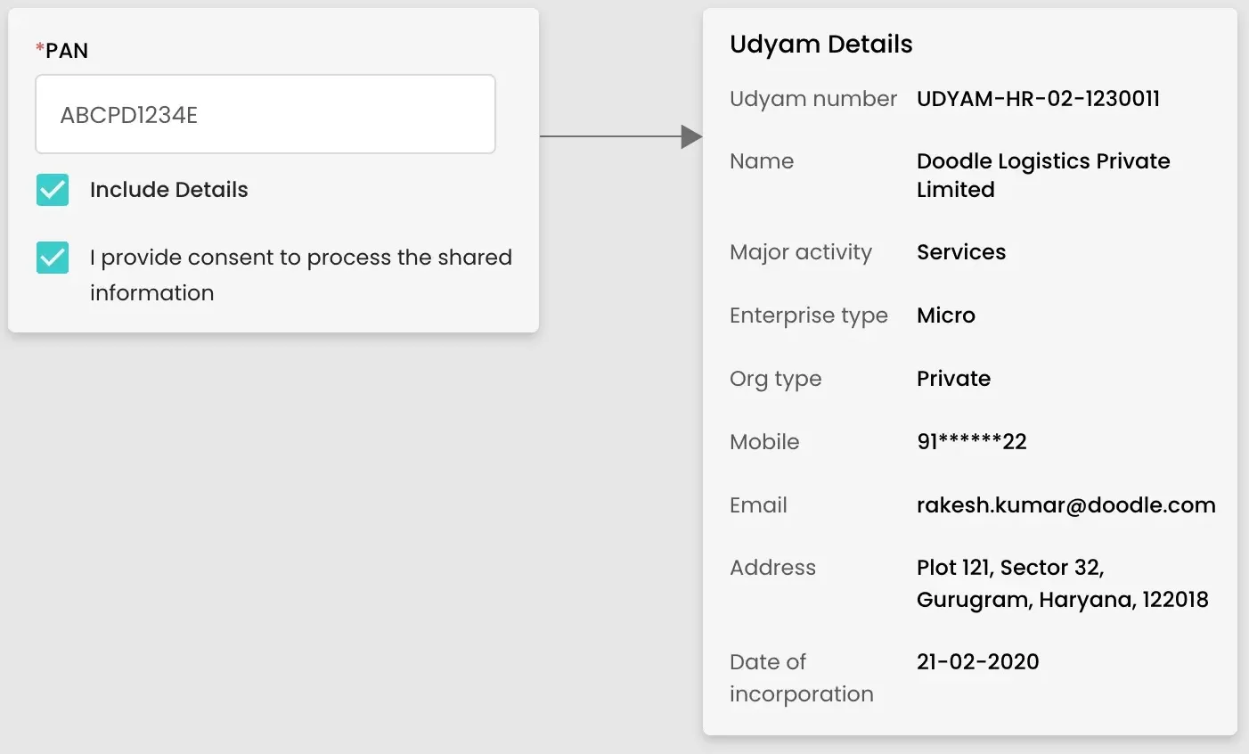This screenshot has width=1249, height=754.
Task: Toggle the consent to process information checkbox
Action: pyautogui.click(x=53, y=258)
